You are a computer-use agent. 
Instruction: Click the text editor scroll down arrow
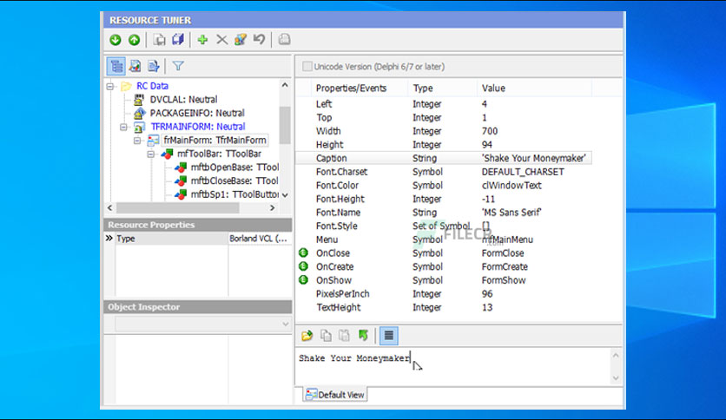tap(616, 377)
